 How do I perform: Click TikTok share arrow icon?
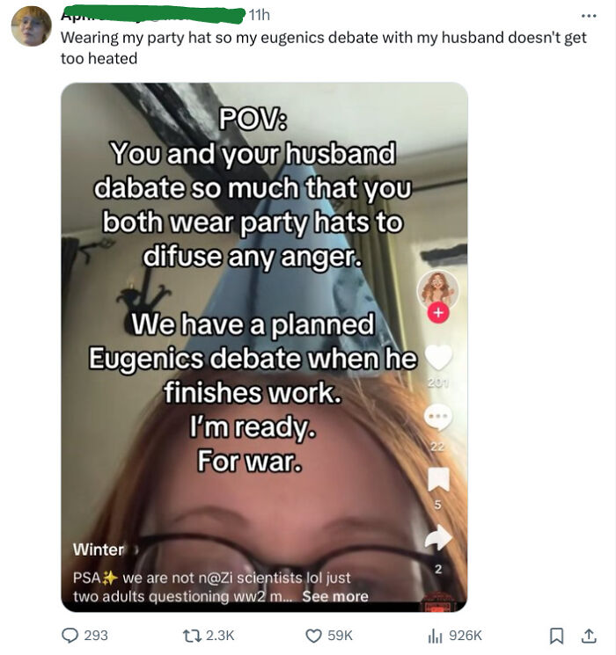pos(438,538)
